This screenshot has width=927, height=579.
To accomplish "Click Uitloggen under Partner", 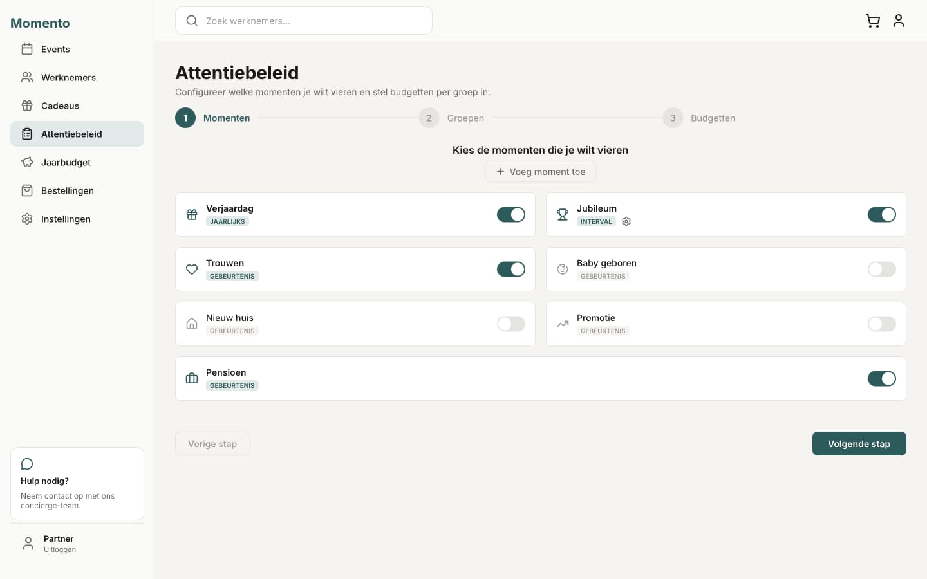I will pyautogui.click(x=59, y=549).
